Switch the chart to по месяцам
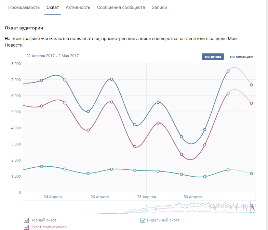Viewport: 268px width, 230px height. click(241, 56)
